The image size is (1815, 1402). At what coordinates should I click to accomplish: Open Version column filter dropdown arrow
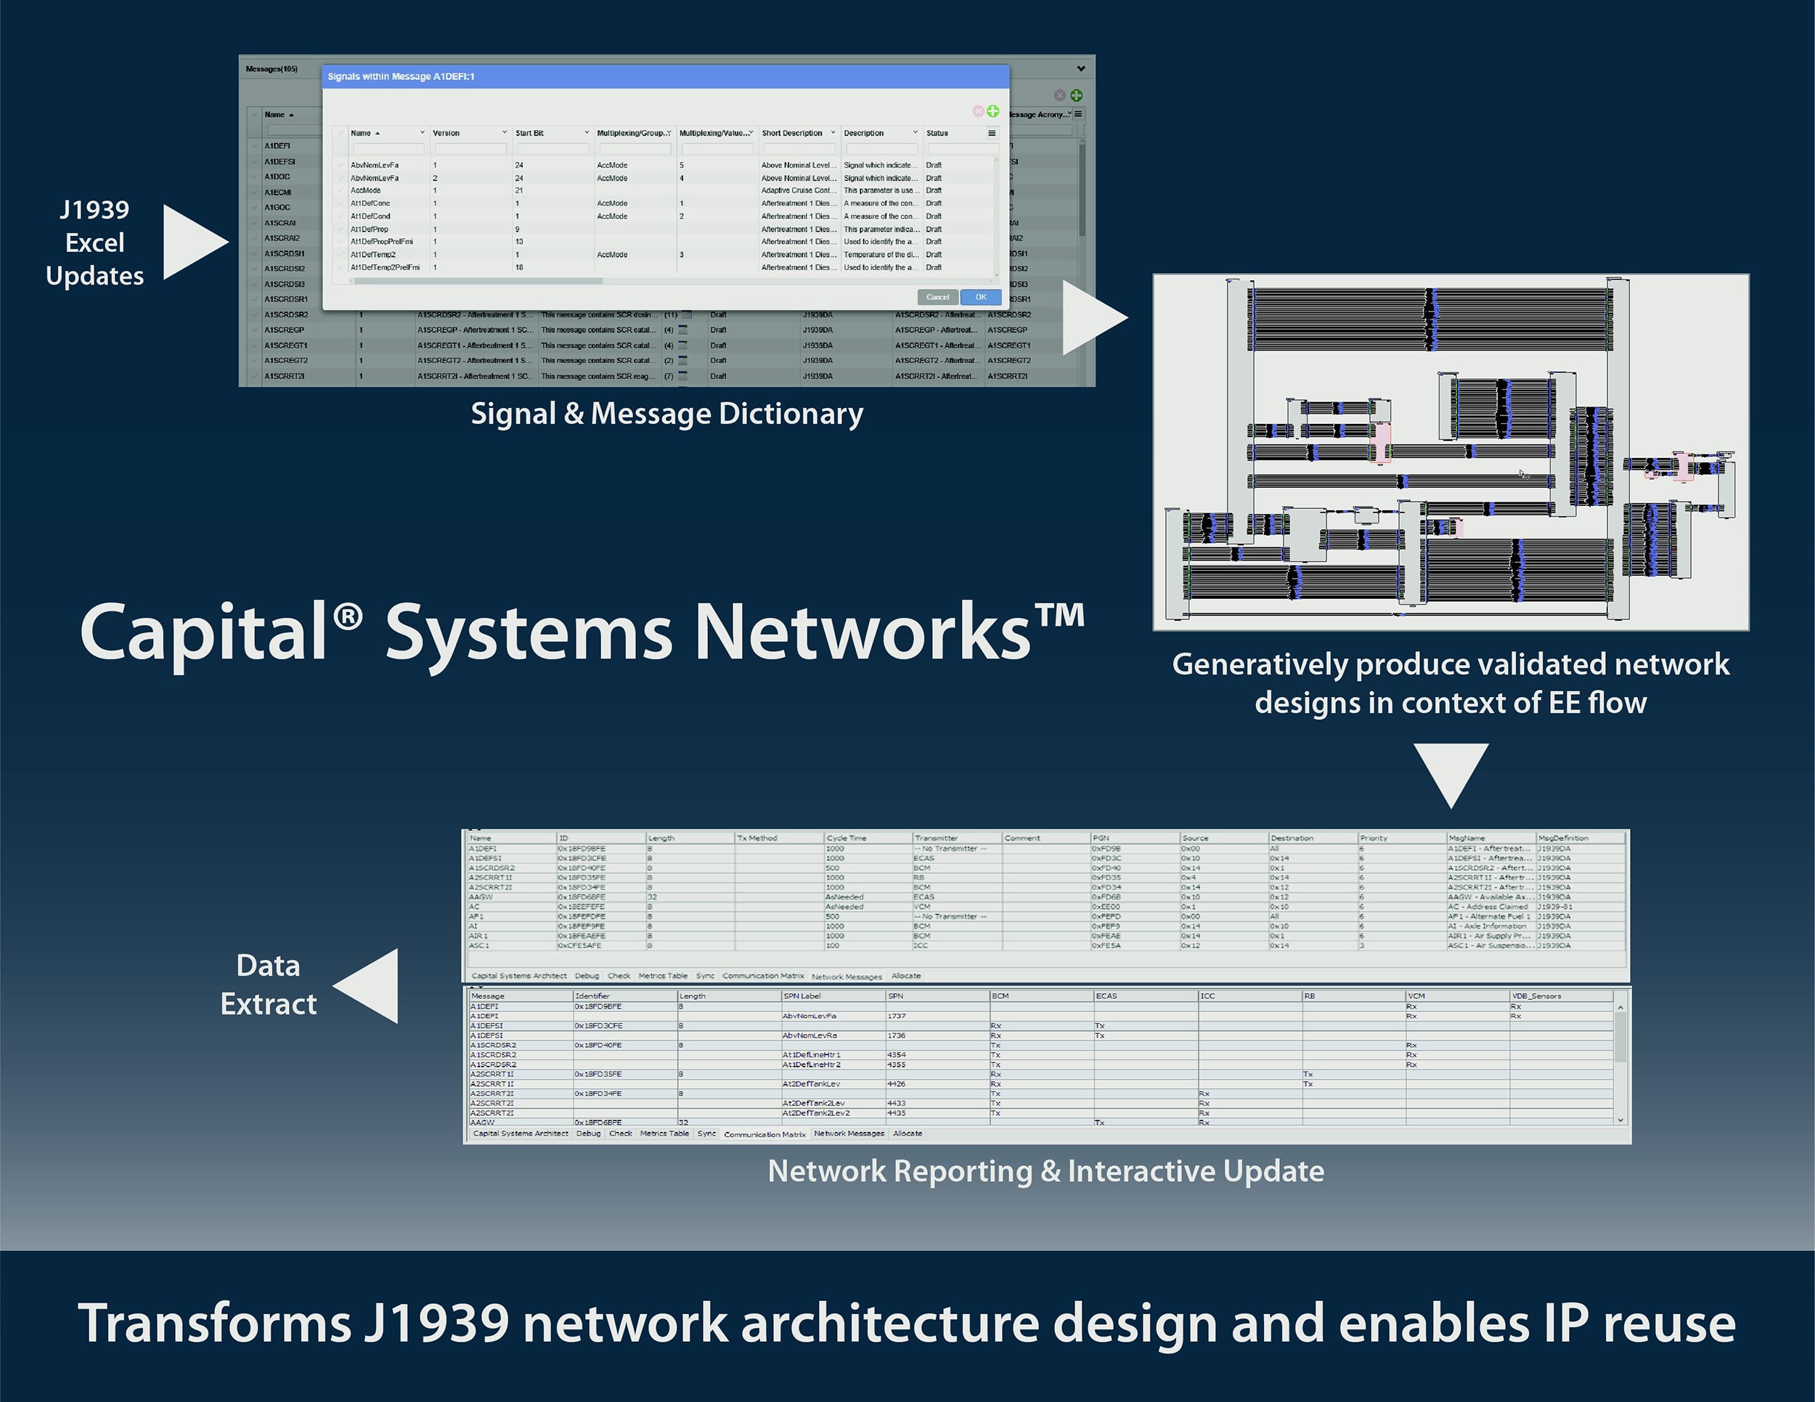(x=504, y=133)
